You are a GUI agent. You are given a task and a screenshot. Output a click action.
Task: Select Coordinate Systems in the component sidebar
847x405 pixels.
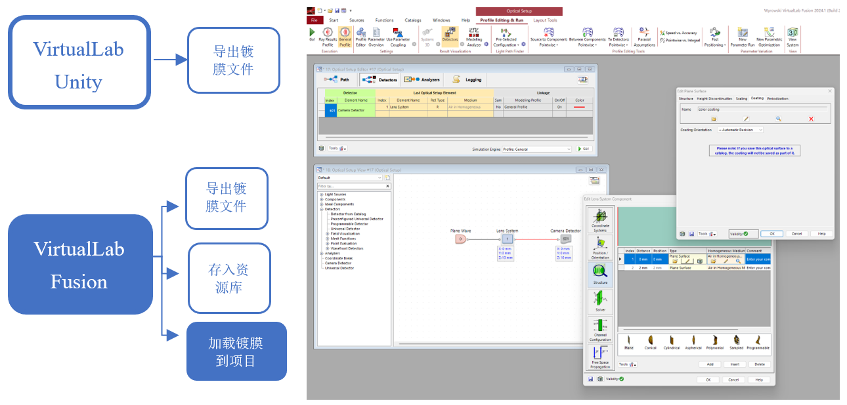(x=599, y=219)
